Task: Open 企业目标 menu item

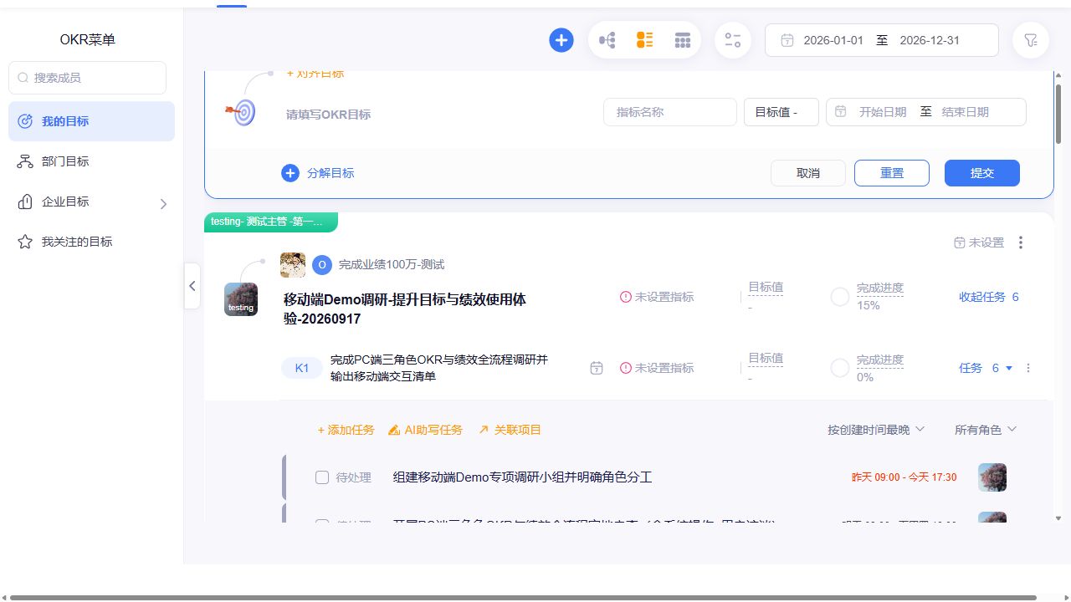Action: click(91, 202)
